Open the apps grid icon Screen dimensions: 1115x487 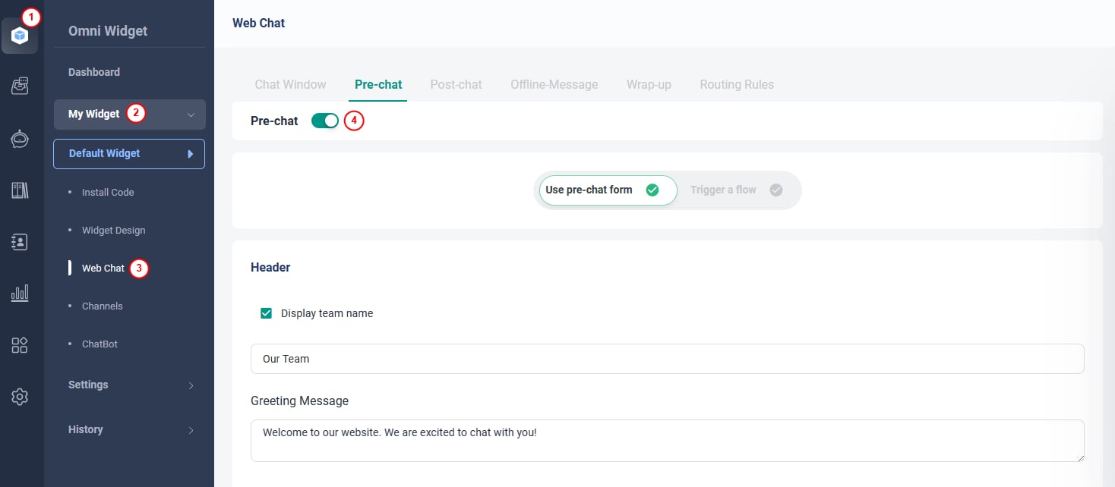point(20,345)
